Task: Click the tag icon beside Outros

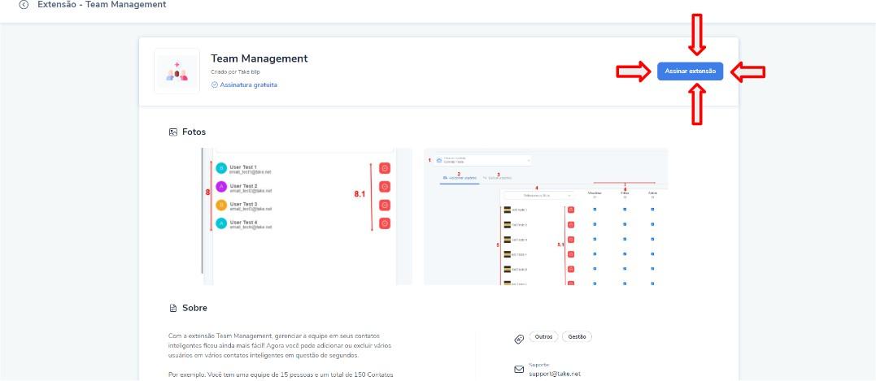Action: 519,339
